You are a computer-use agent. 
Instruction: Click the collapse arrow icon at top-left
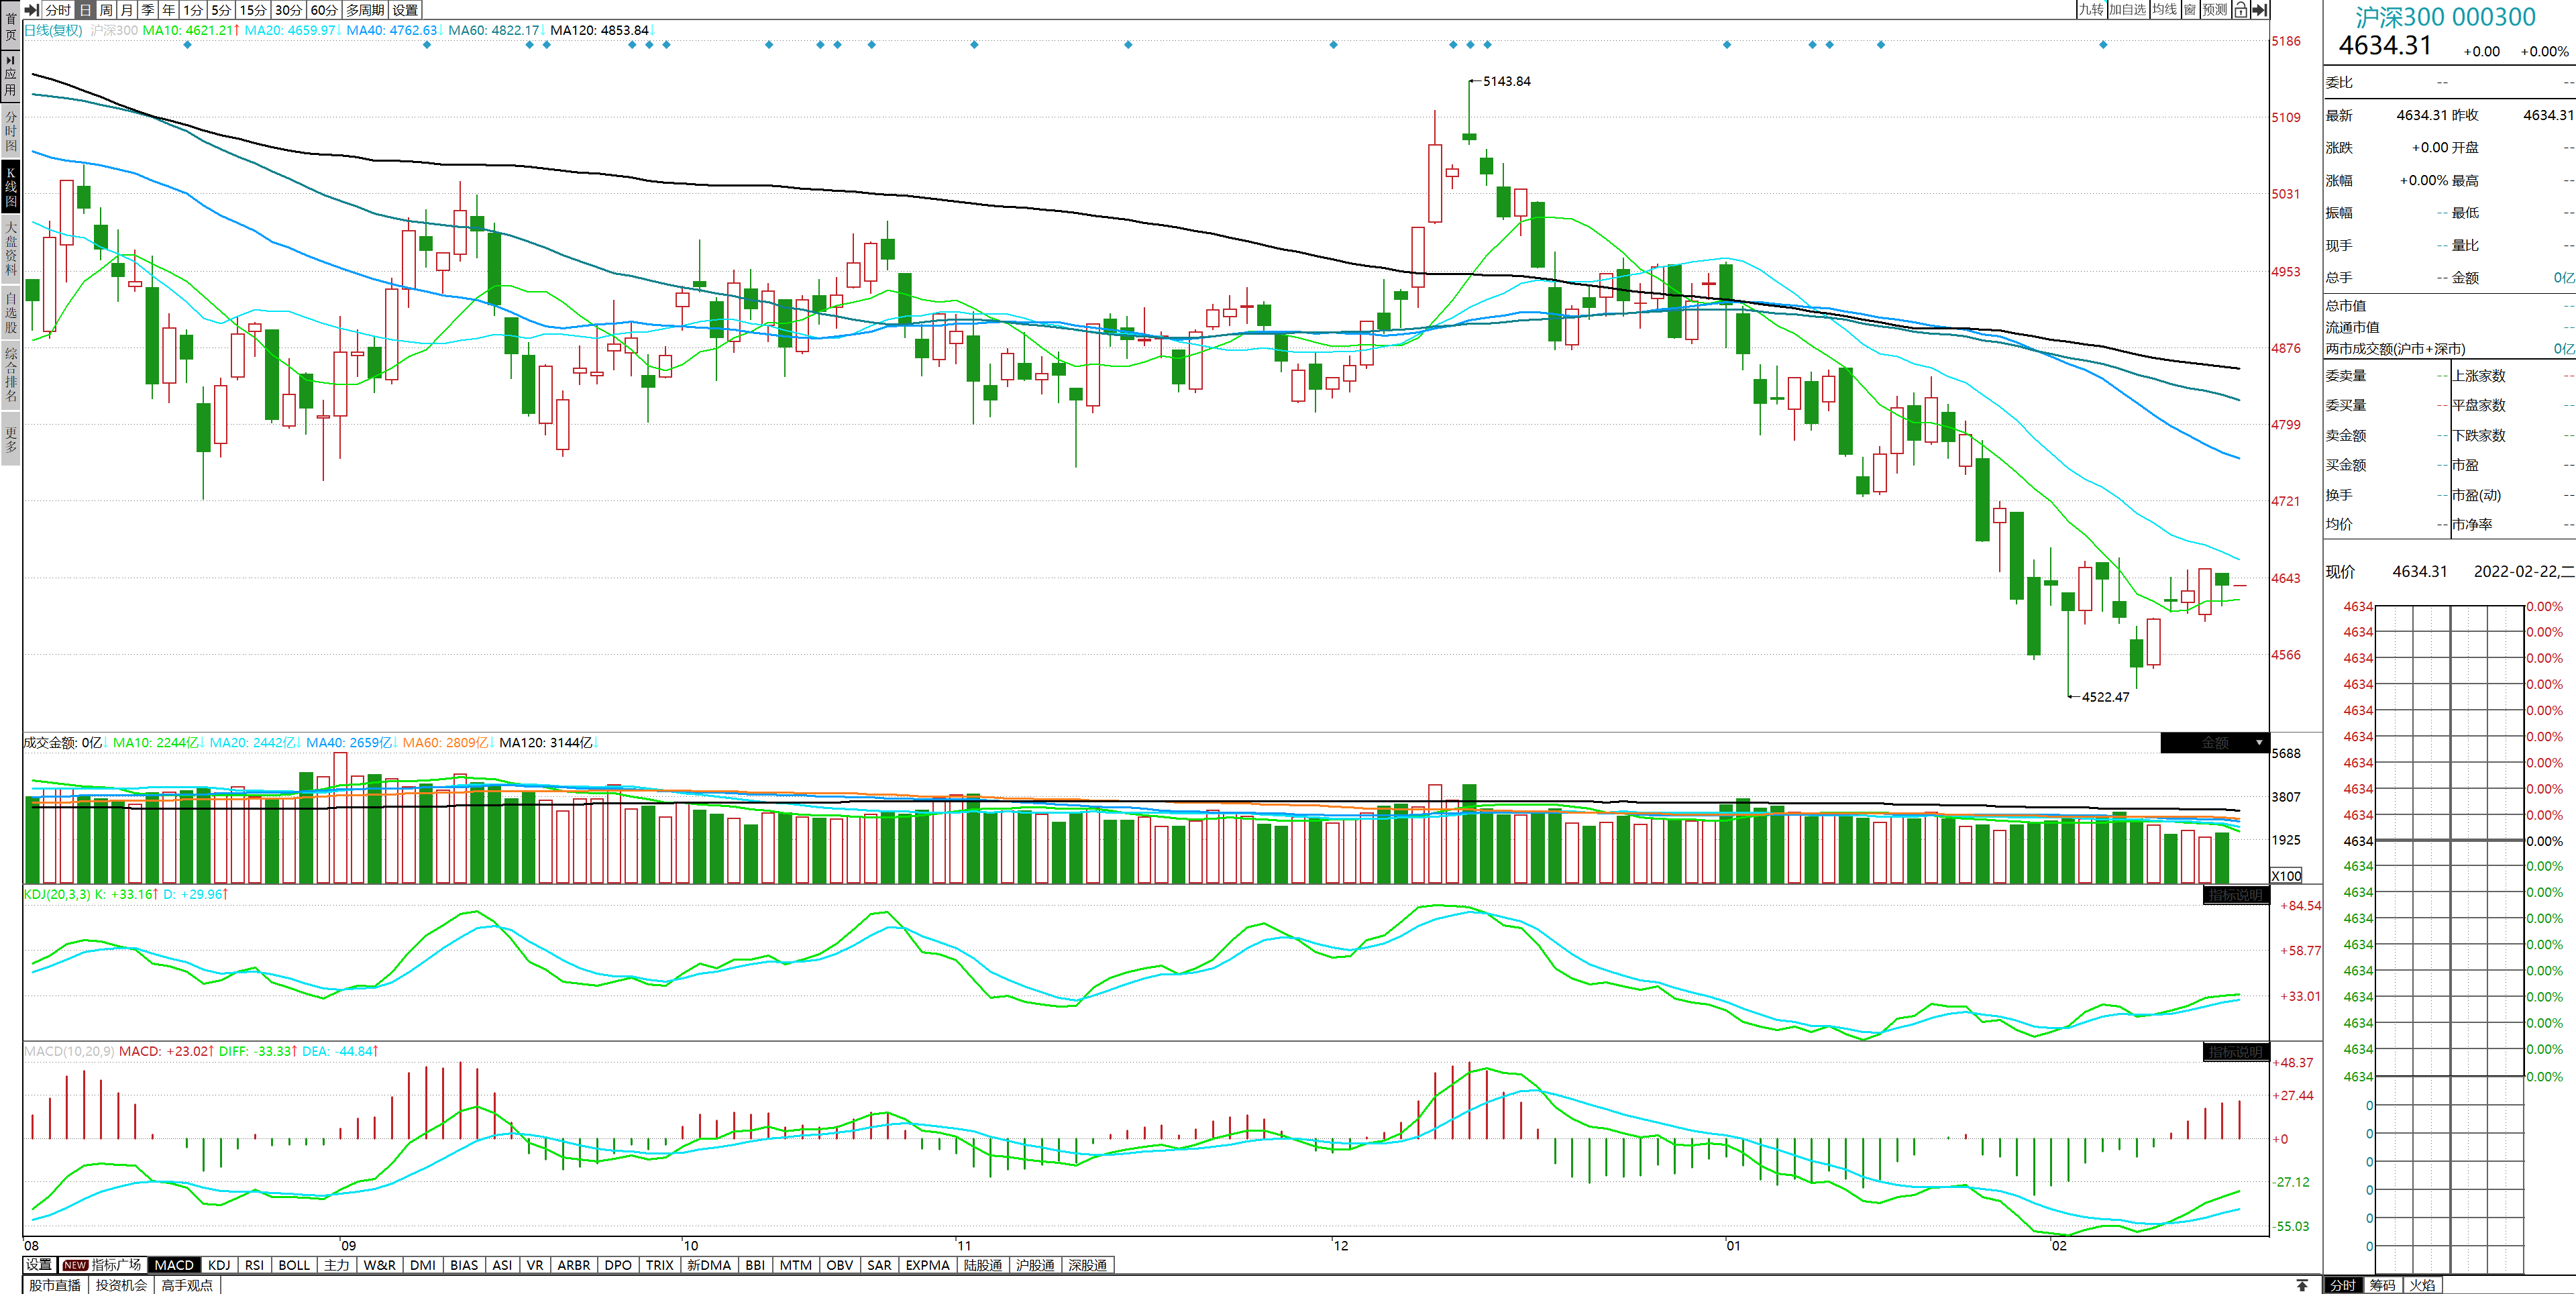pyautogui.click(x=31, y=10)
